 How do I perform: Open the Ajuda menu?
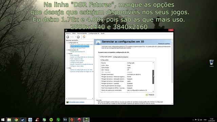102,34
